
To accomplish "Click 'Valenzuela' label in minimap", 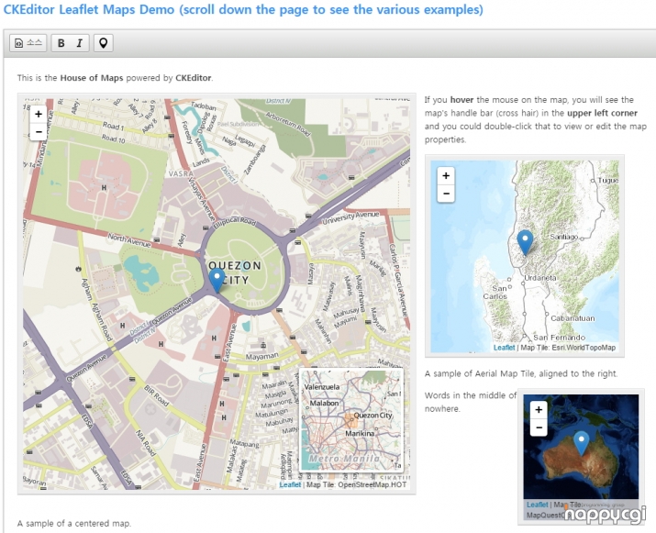I will click(x=322, y=387).
